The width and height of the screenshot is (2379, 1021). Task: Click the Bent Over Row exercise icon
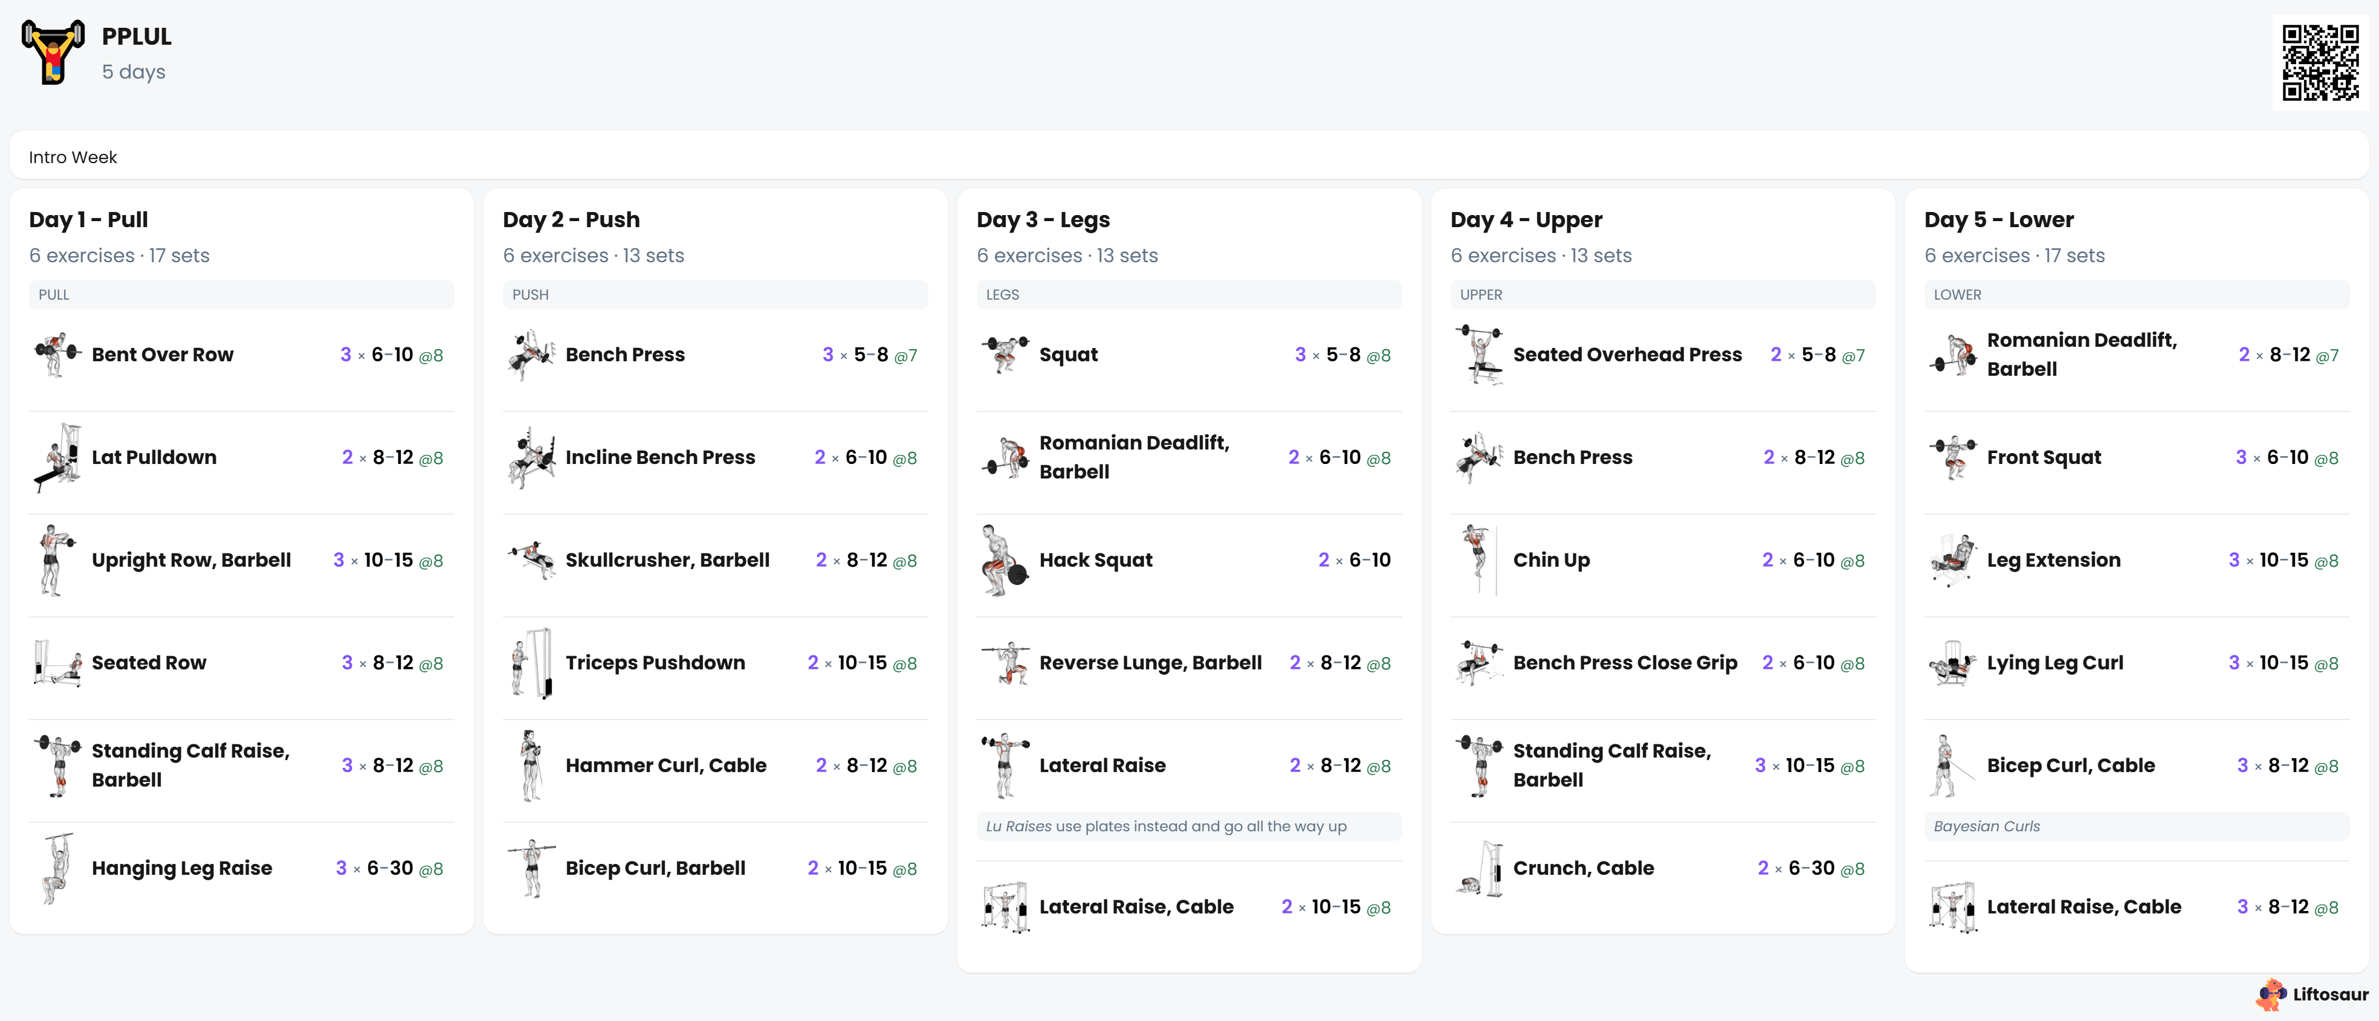(x=57, y=355)
